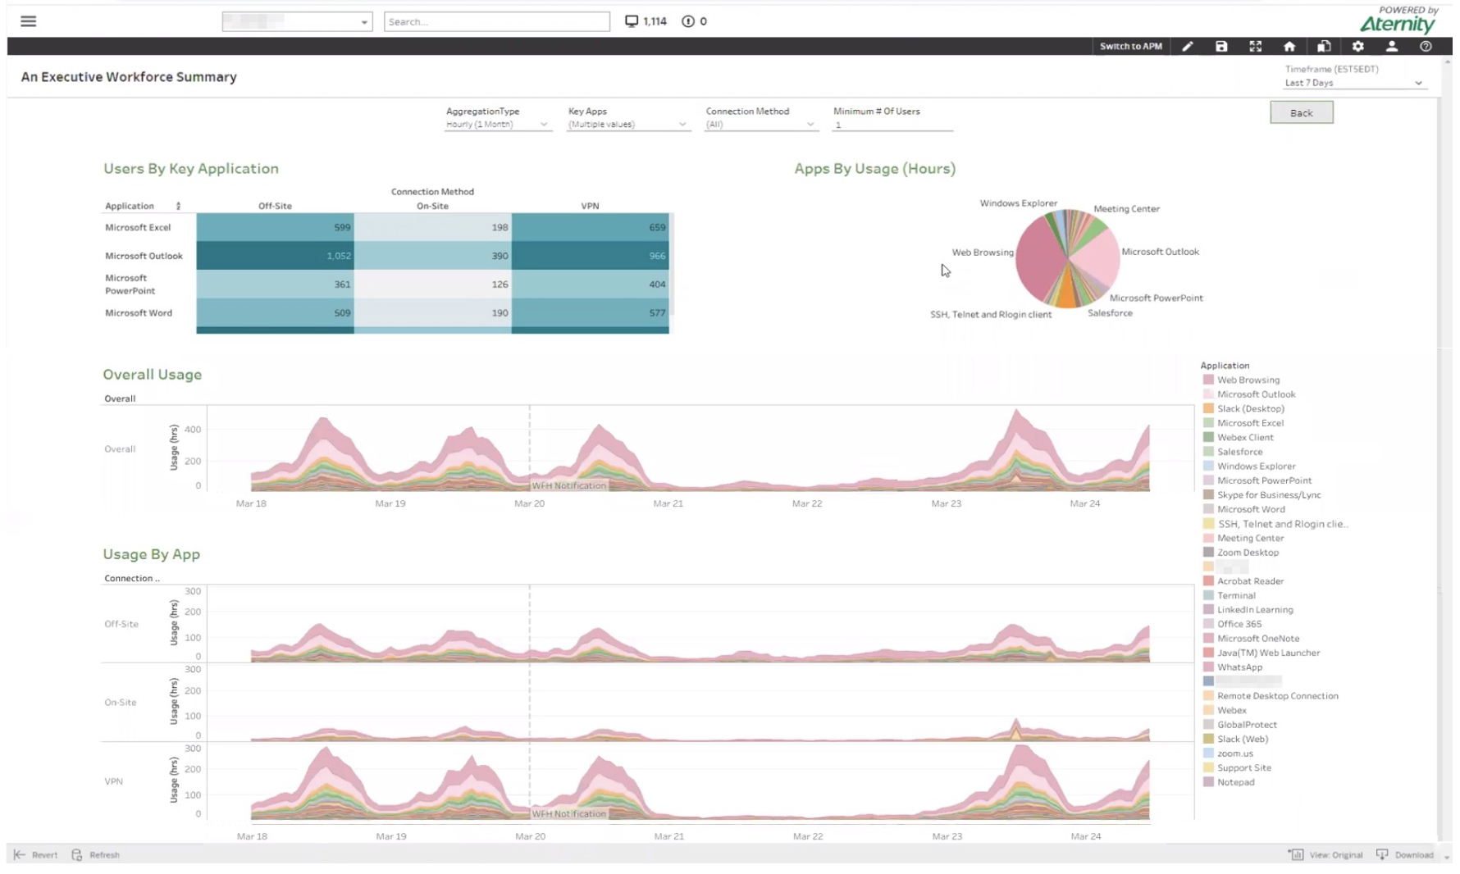Open the Key Apps dropdown

(627, 125)
